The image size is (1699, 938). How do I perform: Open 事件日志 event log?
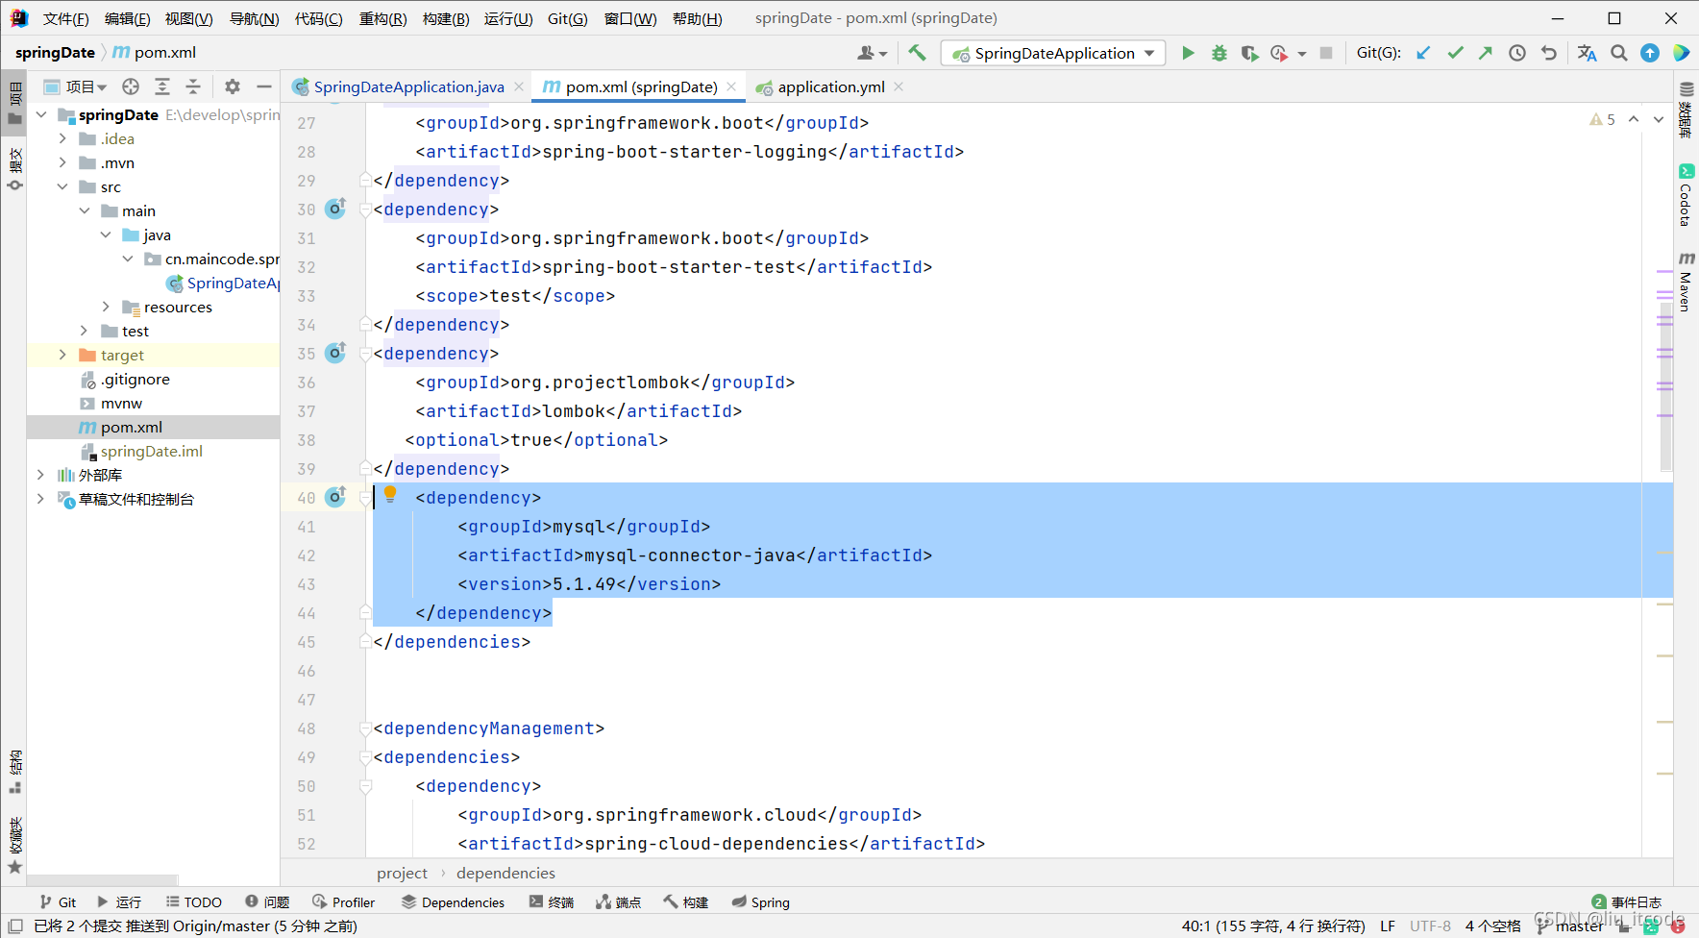pyautogui.click(x=1626, y=901)
